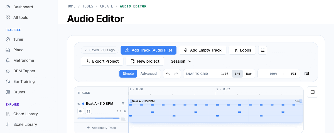Open keyboard shortcuts icon

point(307,74)
